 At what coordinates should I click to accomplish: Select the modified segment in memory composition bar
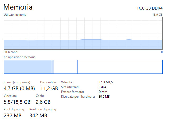click(52, 67)
